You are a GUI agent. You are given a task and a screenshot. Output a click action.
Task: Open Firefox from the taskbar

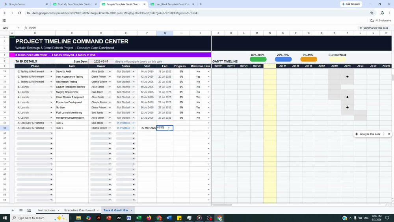[x=149, y=218]
